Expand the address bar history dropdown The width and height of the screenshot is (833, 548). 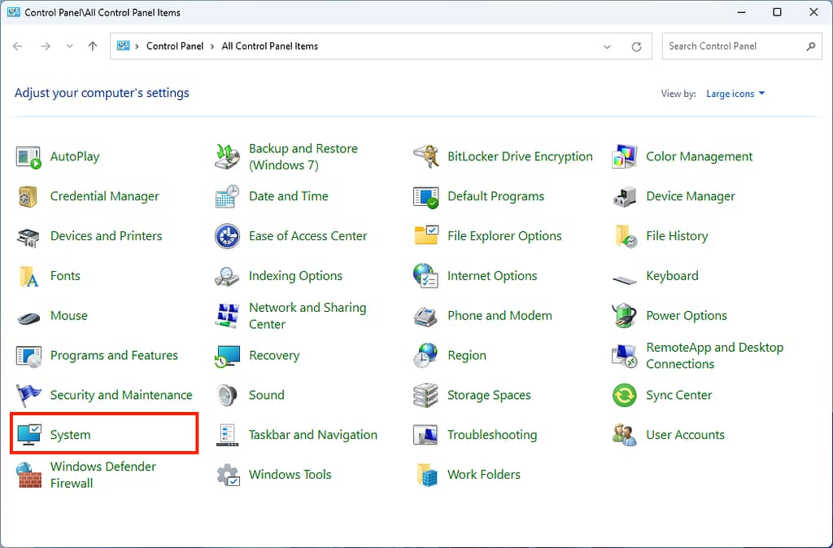coord(607,46)
